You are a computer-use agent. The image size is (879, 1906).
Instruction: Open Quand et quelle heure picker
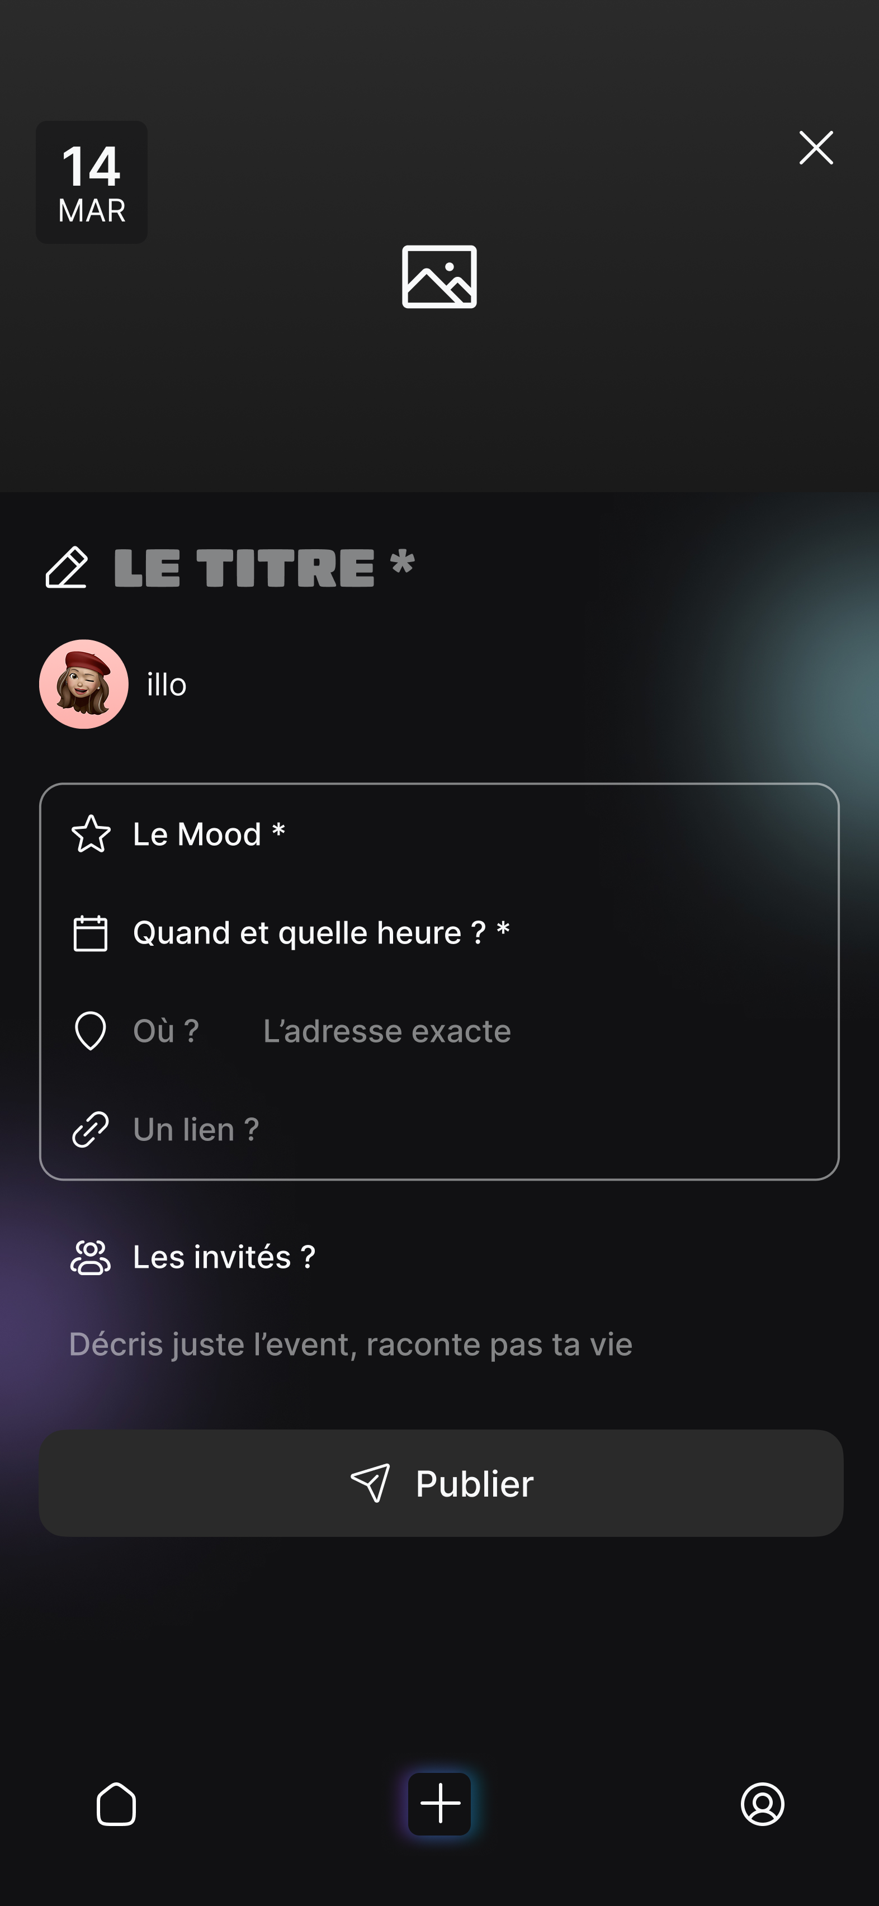(321, 932)
